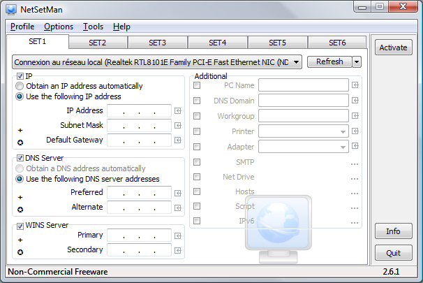Click the get-current-value icon beside Secondary WINS
This screenshot has width=423, height=283.
tap(178, 250)
